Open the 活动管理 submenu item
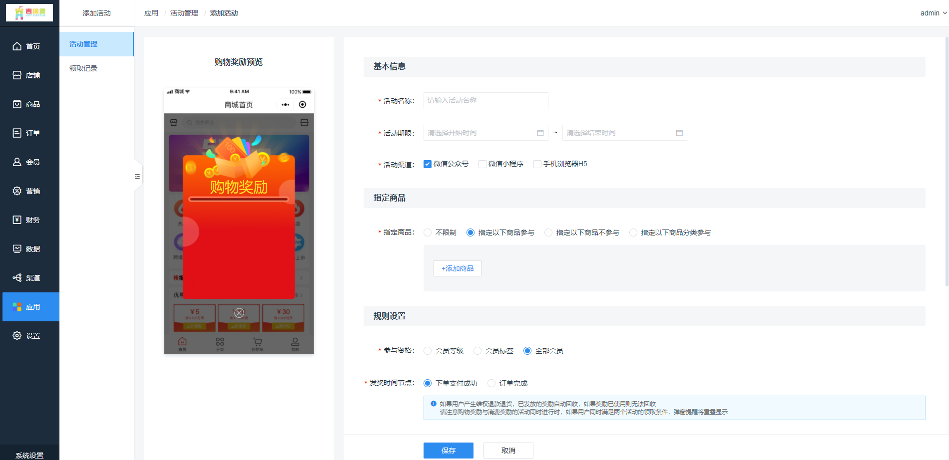The image size is (949, 460). click(96, 44)
